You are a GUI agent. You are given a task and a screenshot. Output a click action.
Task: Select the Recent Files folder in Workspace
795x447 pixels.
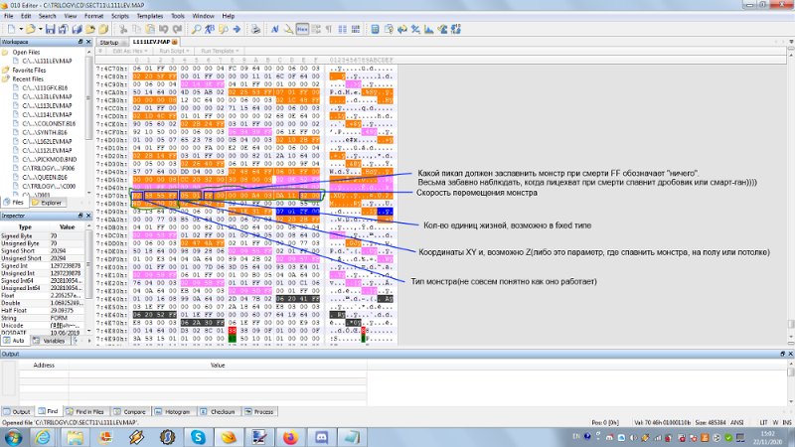[28, 79]
